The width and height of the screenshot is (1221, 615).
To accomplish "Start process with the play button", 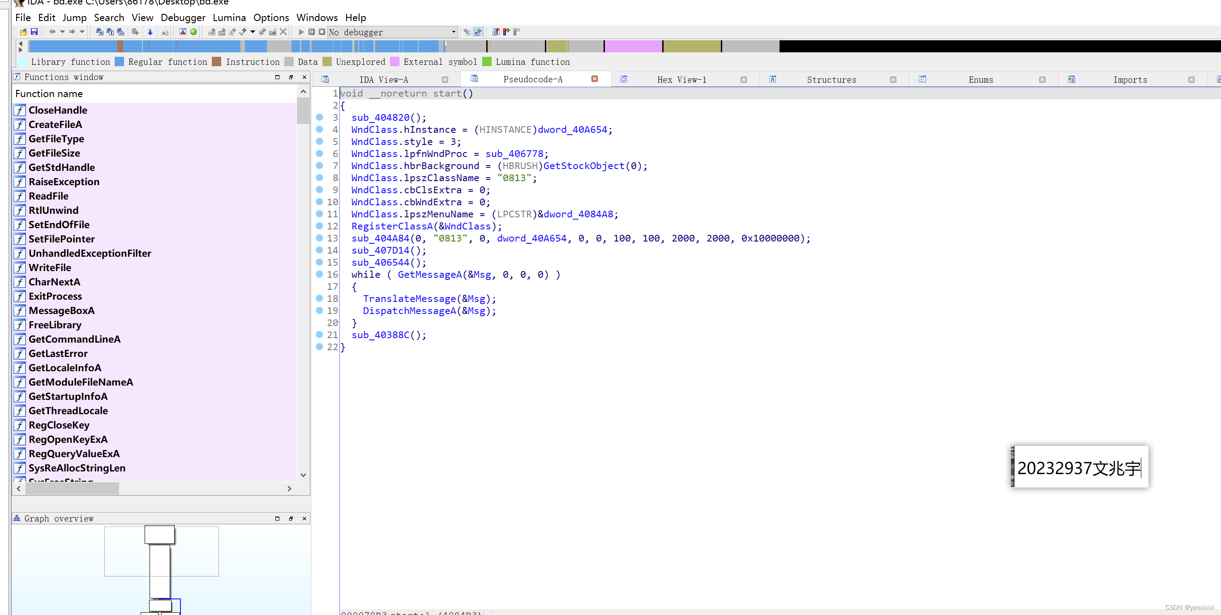I will (301, 32).
